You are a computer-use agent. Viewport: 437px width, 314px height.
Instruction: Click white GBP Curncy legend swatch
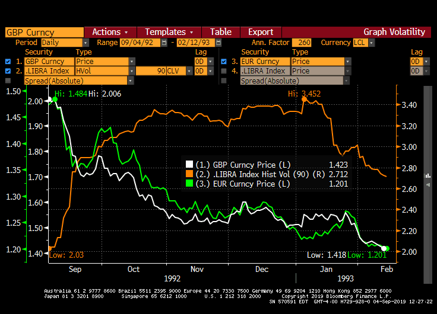point(189,164)
